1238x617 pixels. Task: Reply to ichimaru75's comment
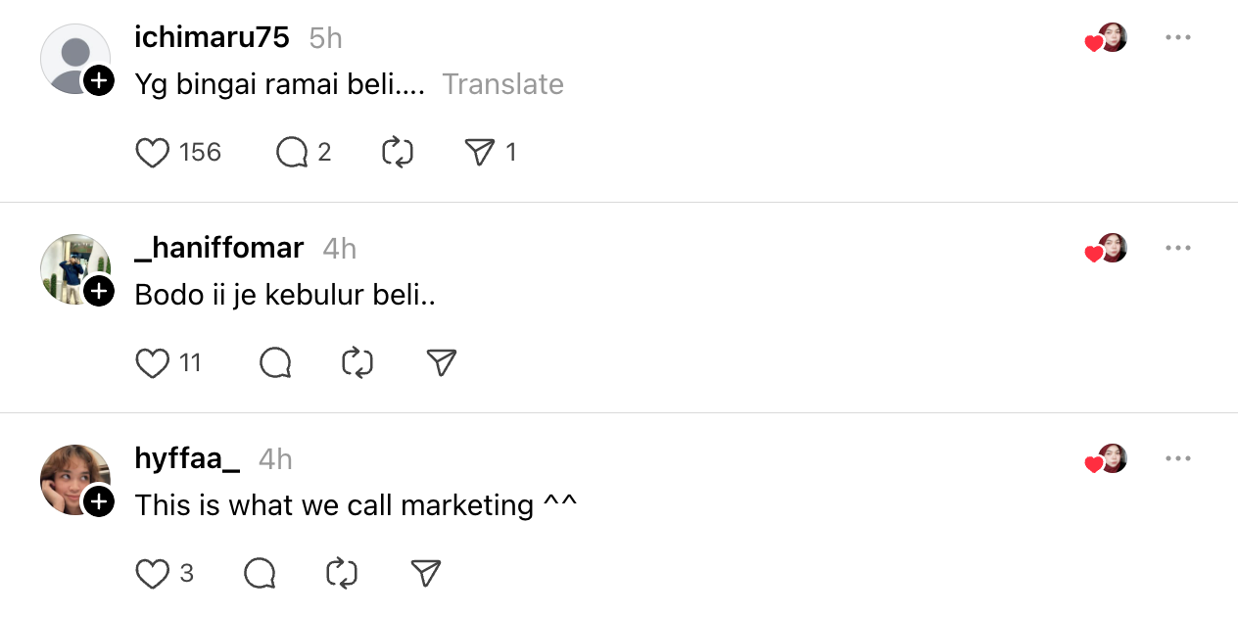coord(292,153)
